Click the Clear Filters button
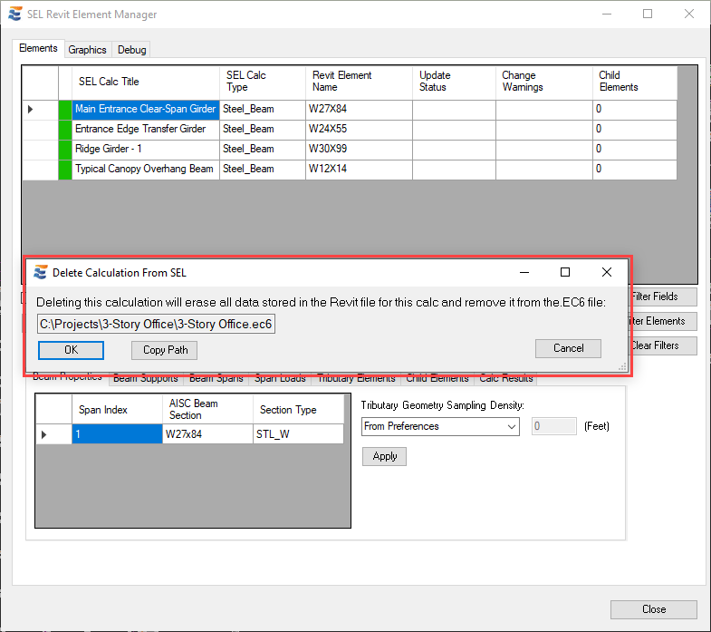 [x=663, y=346]
